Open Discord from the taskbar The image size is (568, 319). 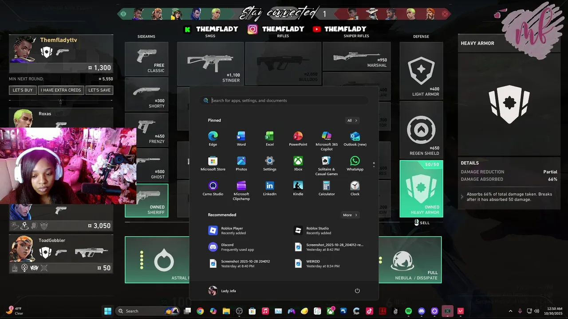pos(422,311)
